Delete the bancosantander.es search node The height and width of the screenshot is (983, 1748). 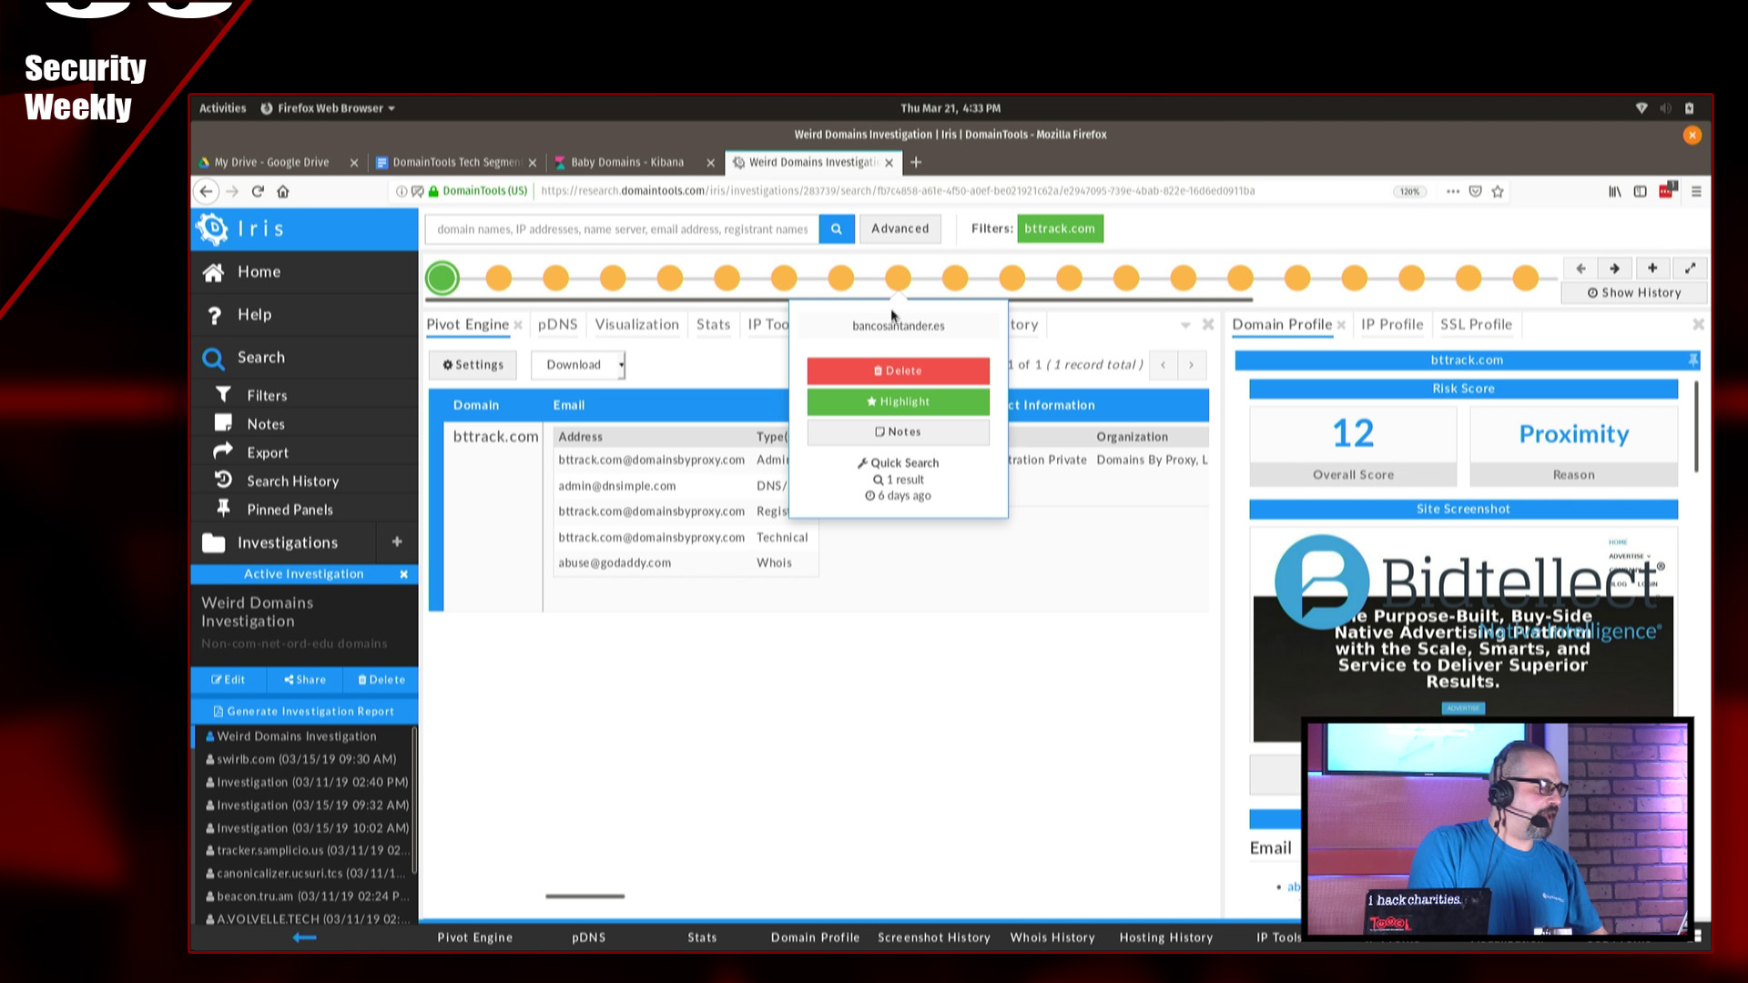(x=898, y=371)
